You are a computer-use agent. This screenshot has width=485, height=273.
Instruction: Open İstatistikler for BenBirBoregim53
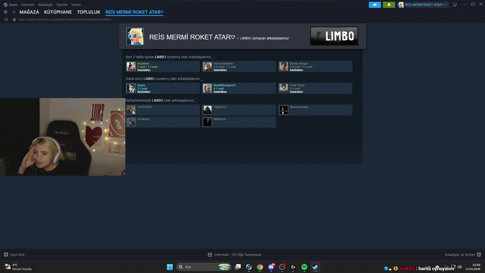pyautogui.click(x=220, y=92)
